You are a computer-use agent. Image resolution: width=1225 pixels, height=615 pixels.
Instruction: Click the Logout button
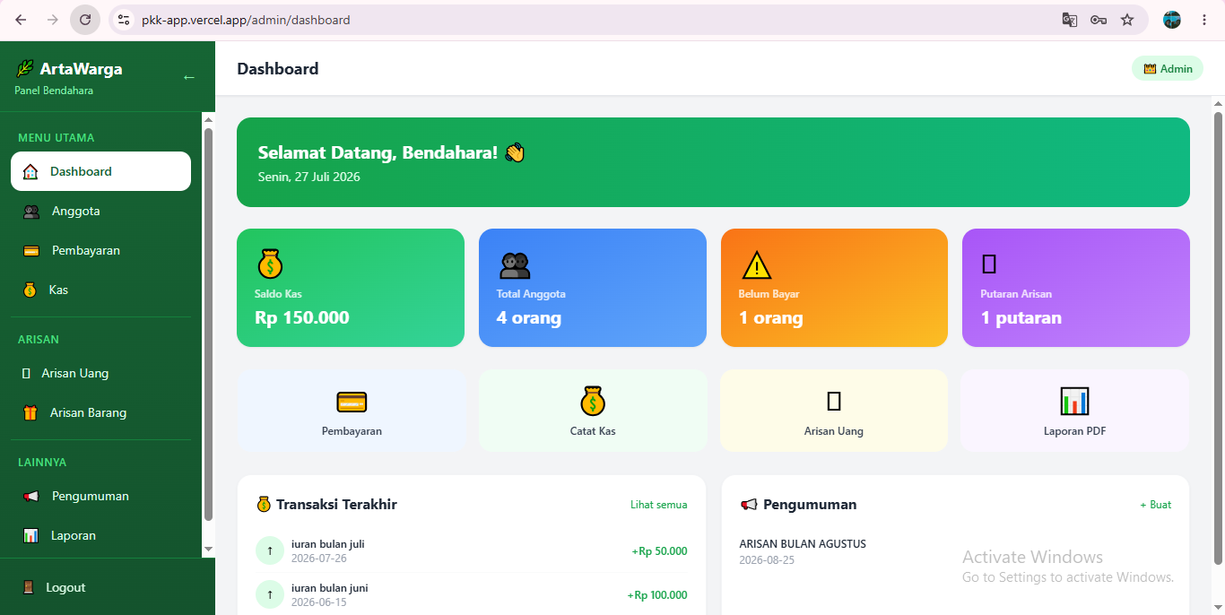coord(100,587)
